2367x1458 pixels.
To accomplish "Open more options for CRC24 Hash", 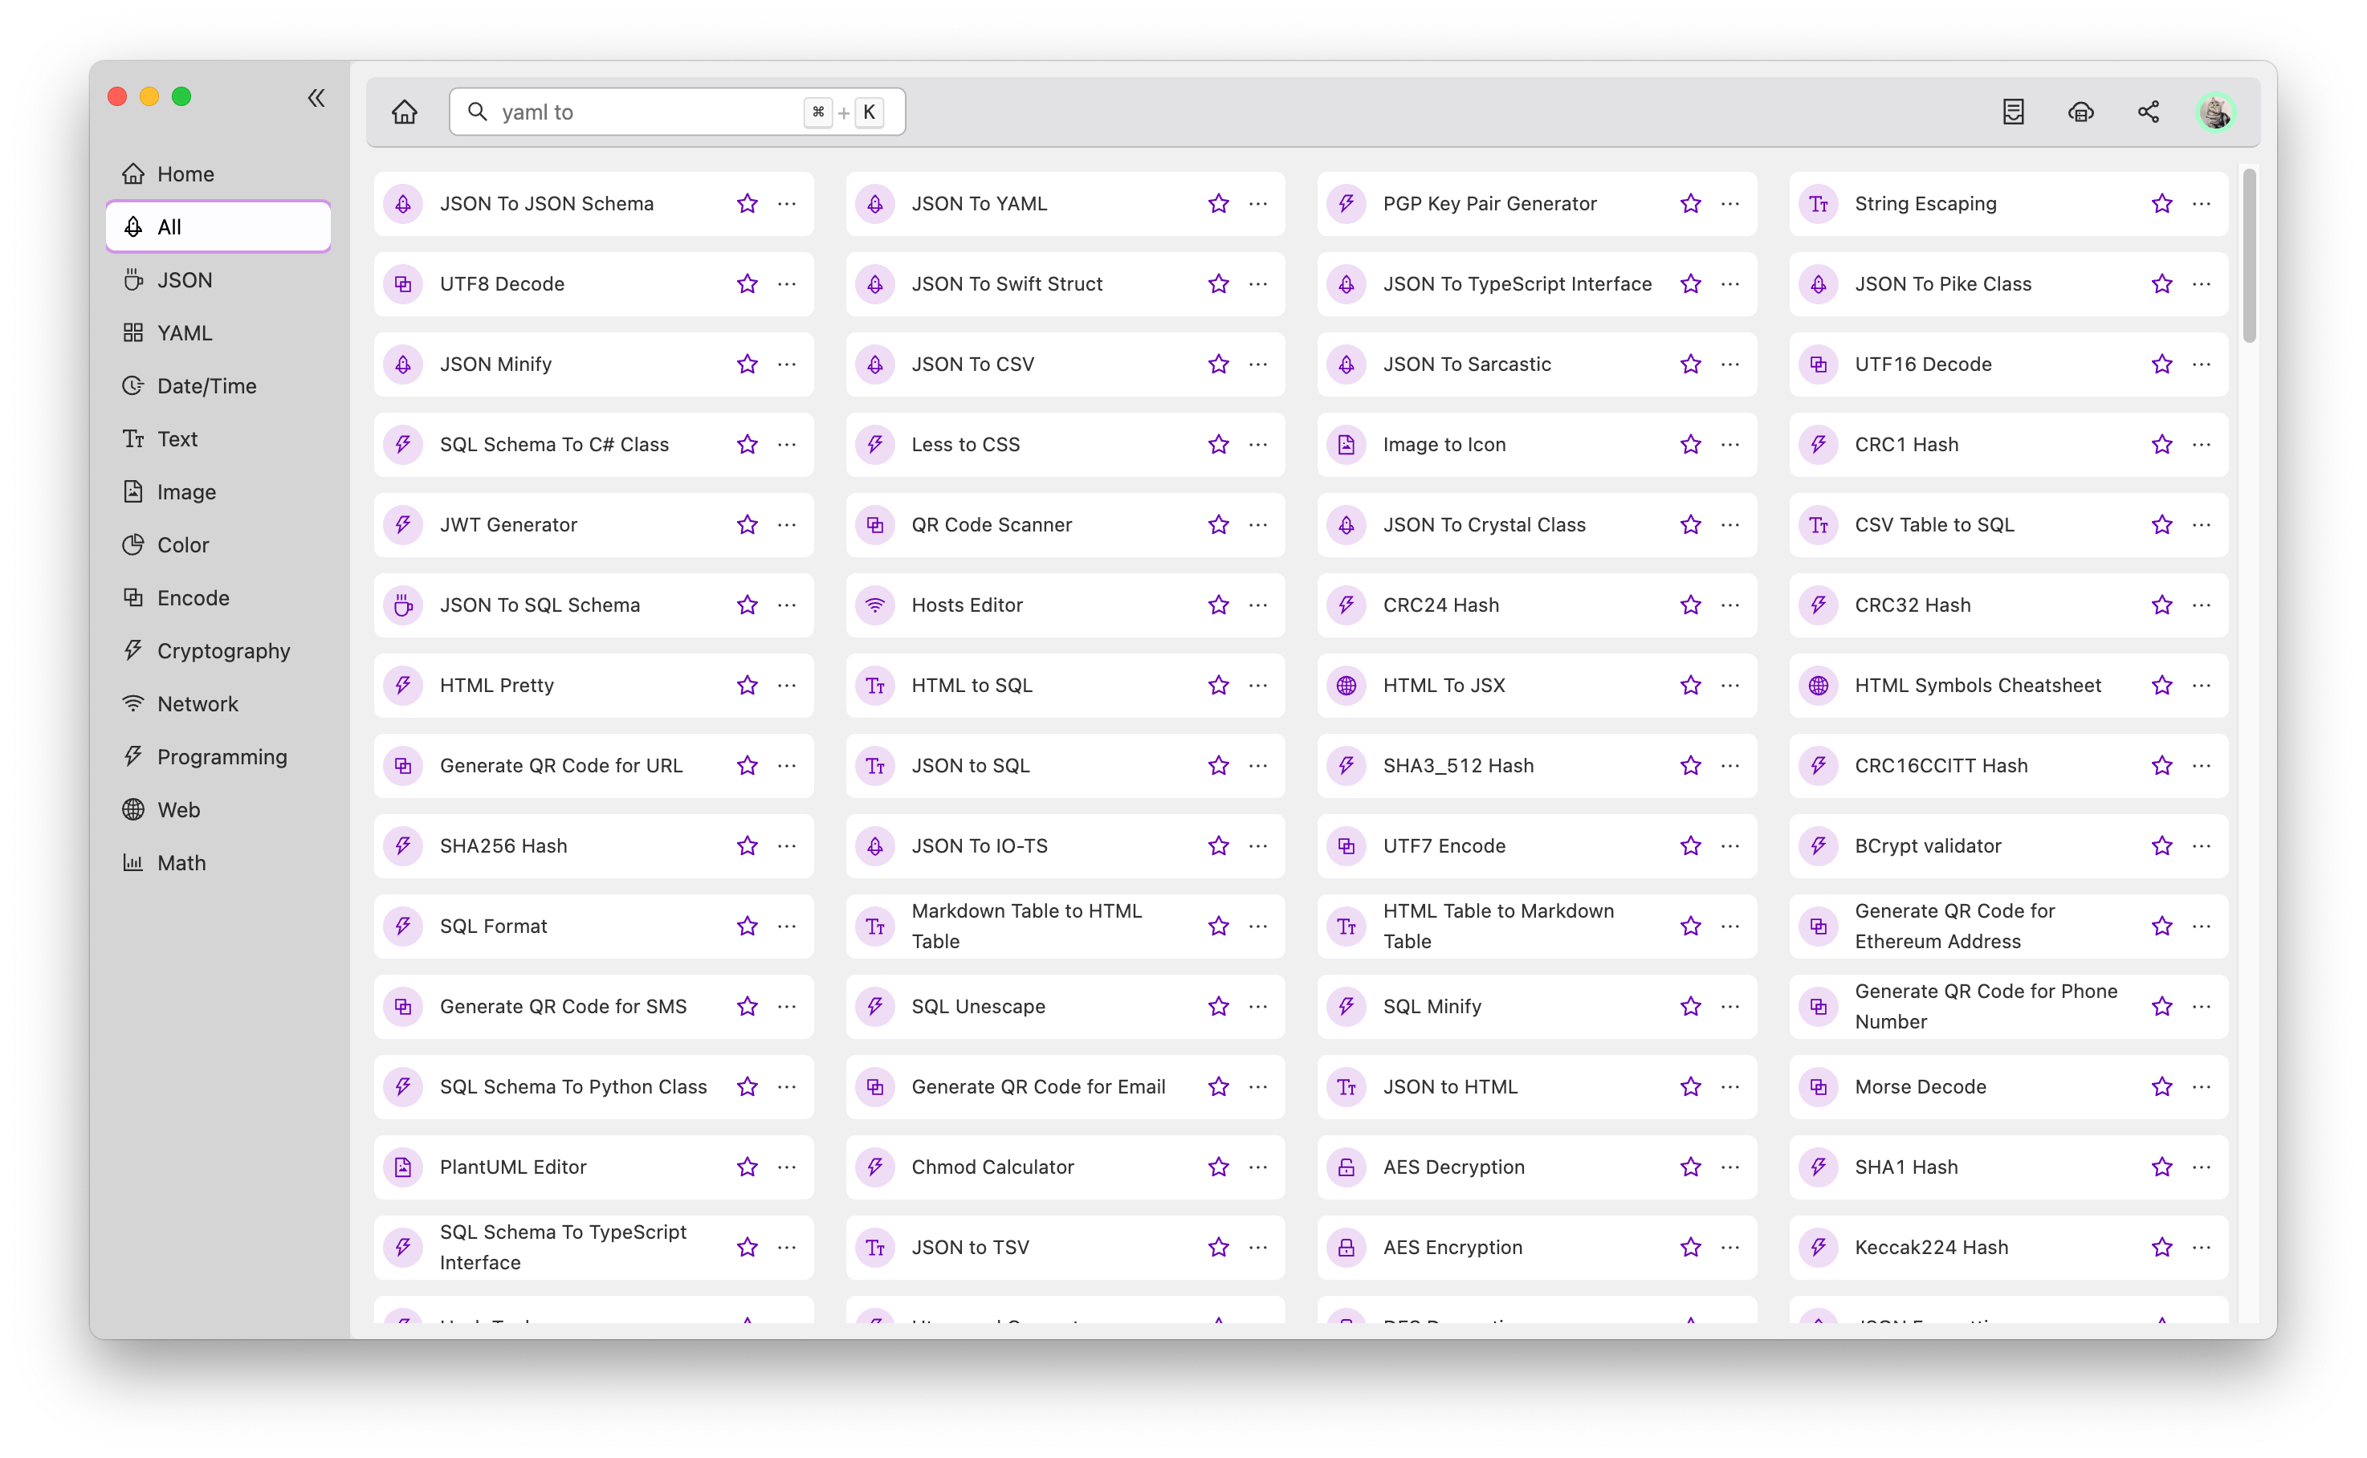I will [1729, 605].
